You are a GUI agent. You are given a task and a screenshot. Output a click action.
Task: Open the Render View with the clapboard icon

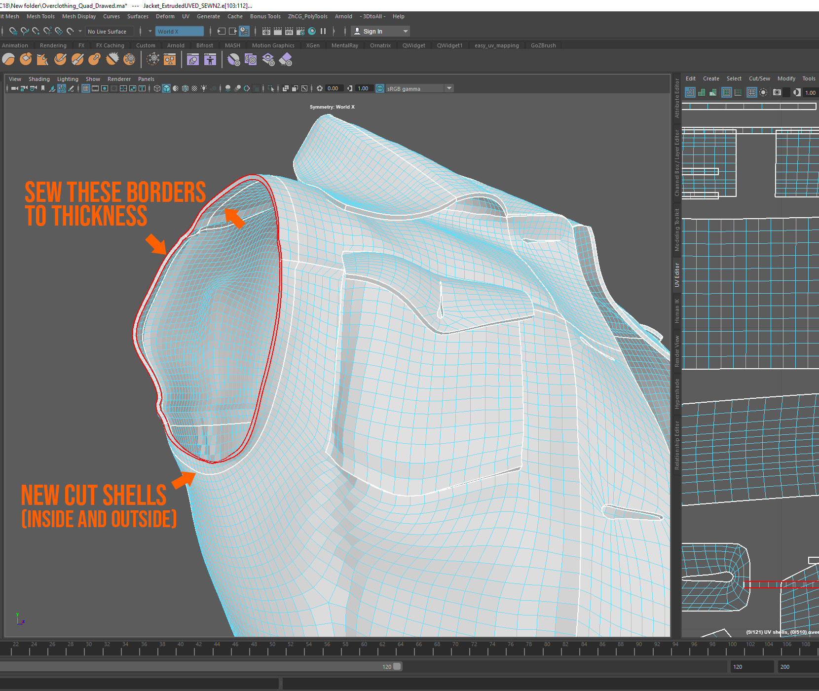[x=266, y=31]
